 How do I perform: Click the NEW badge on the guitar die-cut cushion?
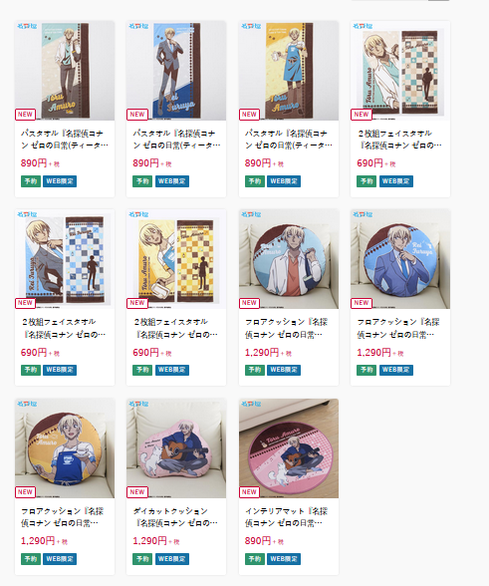tap(137, 492)
